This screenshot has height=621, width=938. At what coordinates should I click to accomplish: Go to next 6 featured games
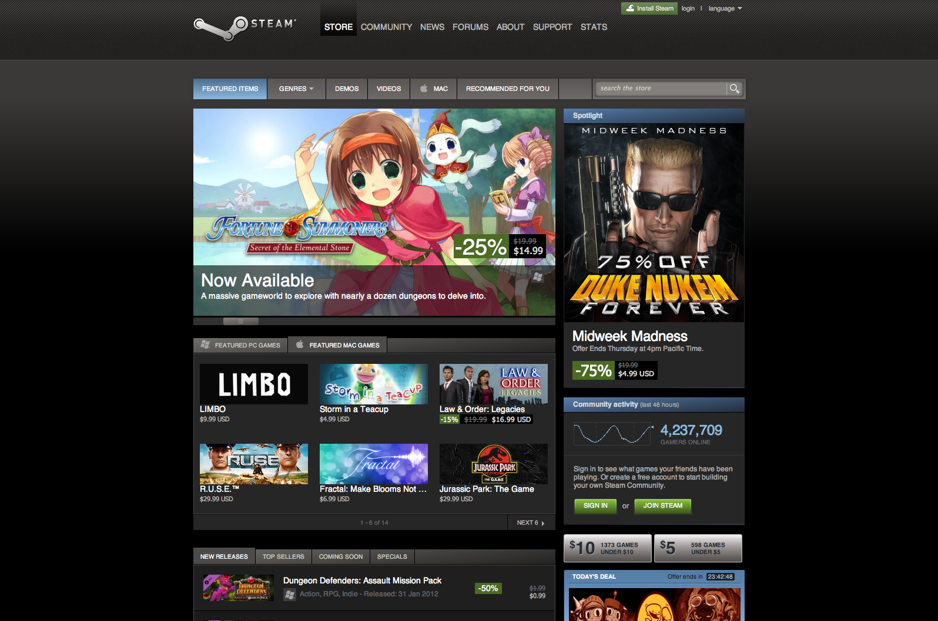click(x=530, y=522)
